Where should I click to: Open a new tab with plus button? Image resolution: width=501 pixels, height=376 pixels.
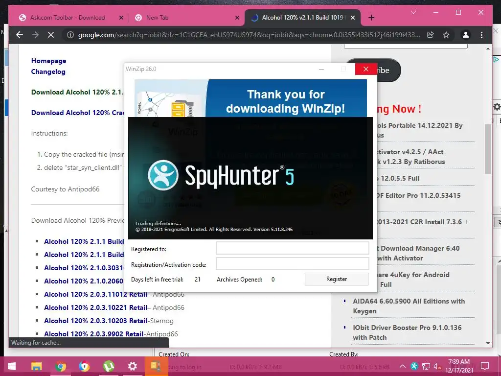pyautogui.click(x=371, y=18)
